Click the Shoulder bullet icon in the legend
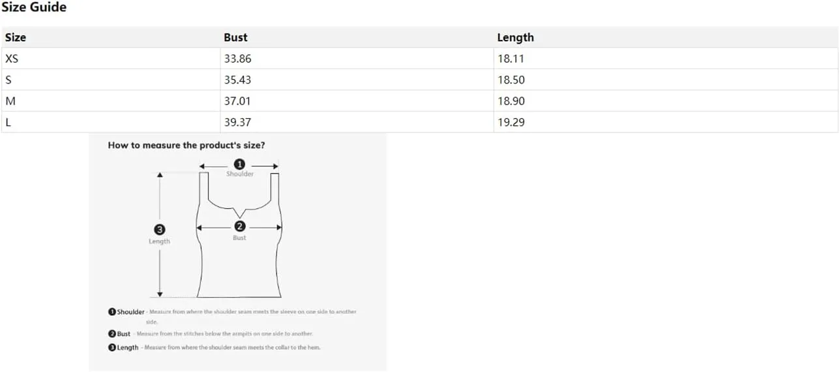The width and height of the screenshot is (840, 372). point(112,312)
